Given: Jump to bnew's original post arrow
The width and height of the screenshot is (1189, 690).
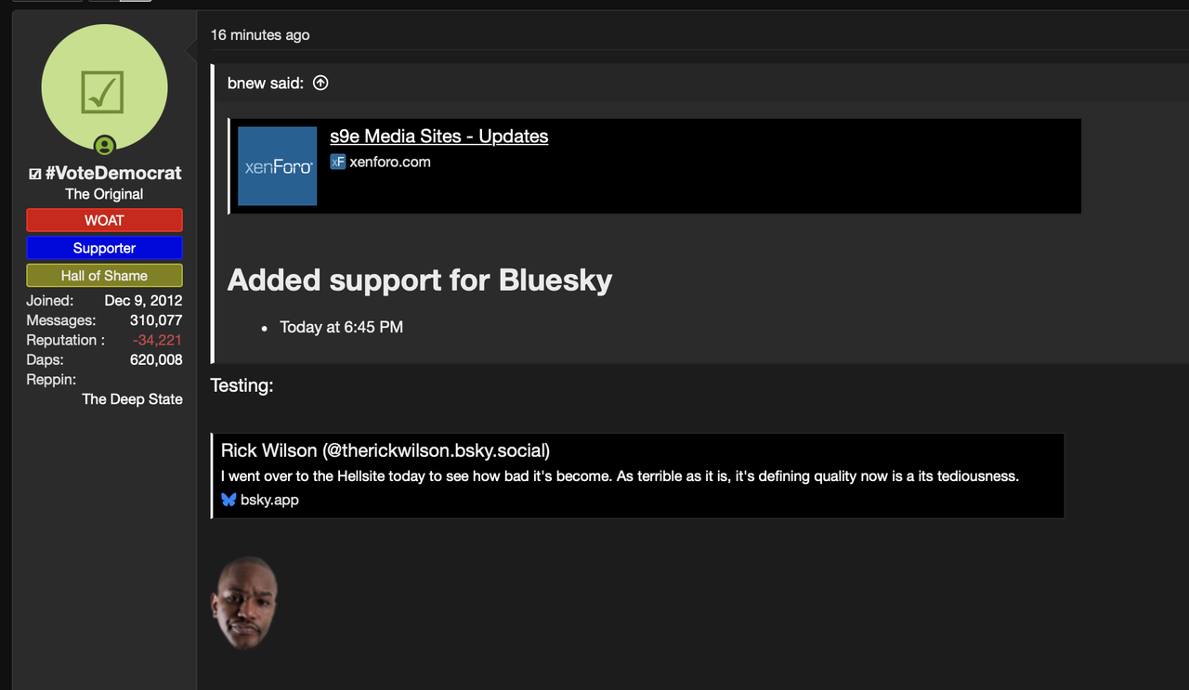Looking at the screenshot, I should 320,83.
